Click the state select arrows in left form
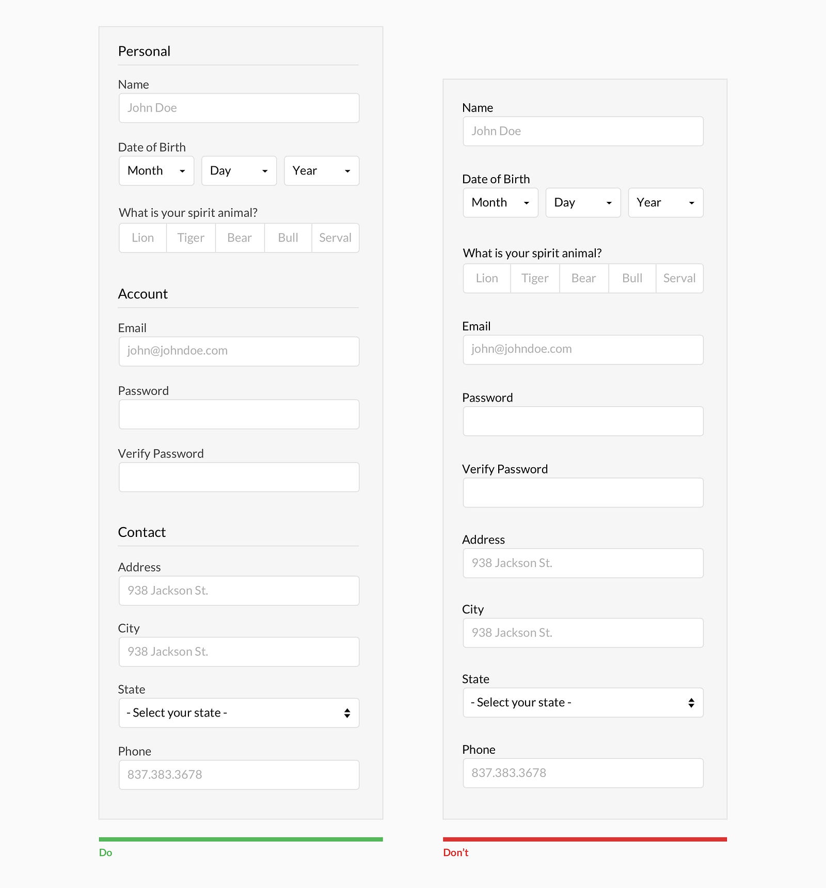Screen dimensions: 826x888 [x=347, y=713]
